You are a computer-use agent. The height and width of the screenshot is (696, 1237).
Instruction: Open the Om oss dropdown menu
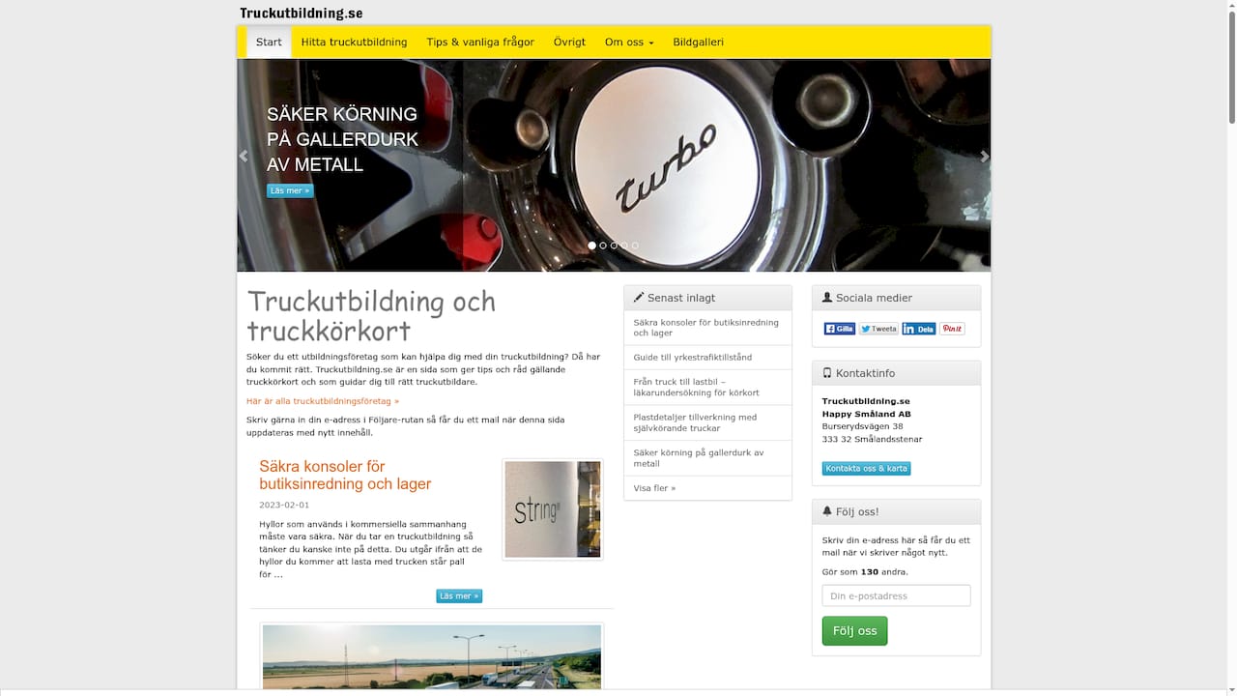[x=629, y=42]
